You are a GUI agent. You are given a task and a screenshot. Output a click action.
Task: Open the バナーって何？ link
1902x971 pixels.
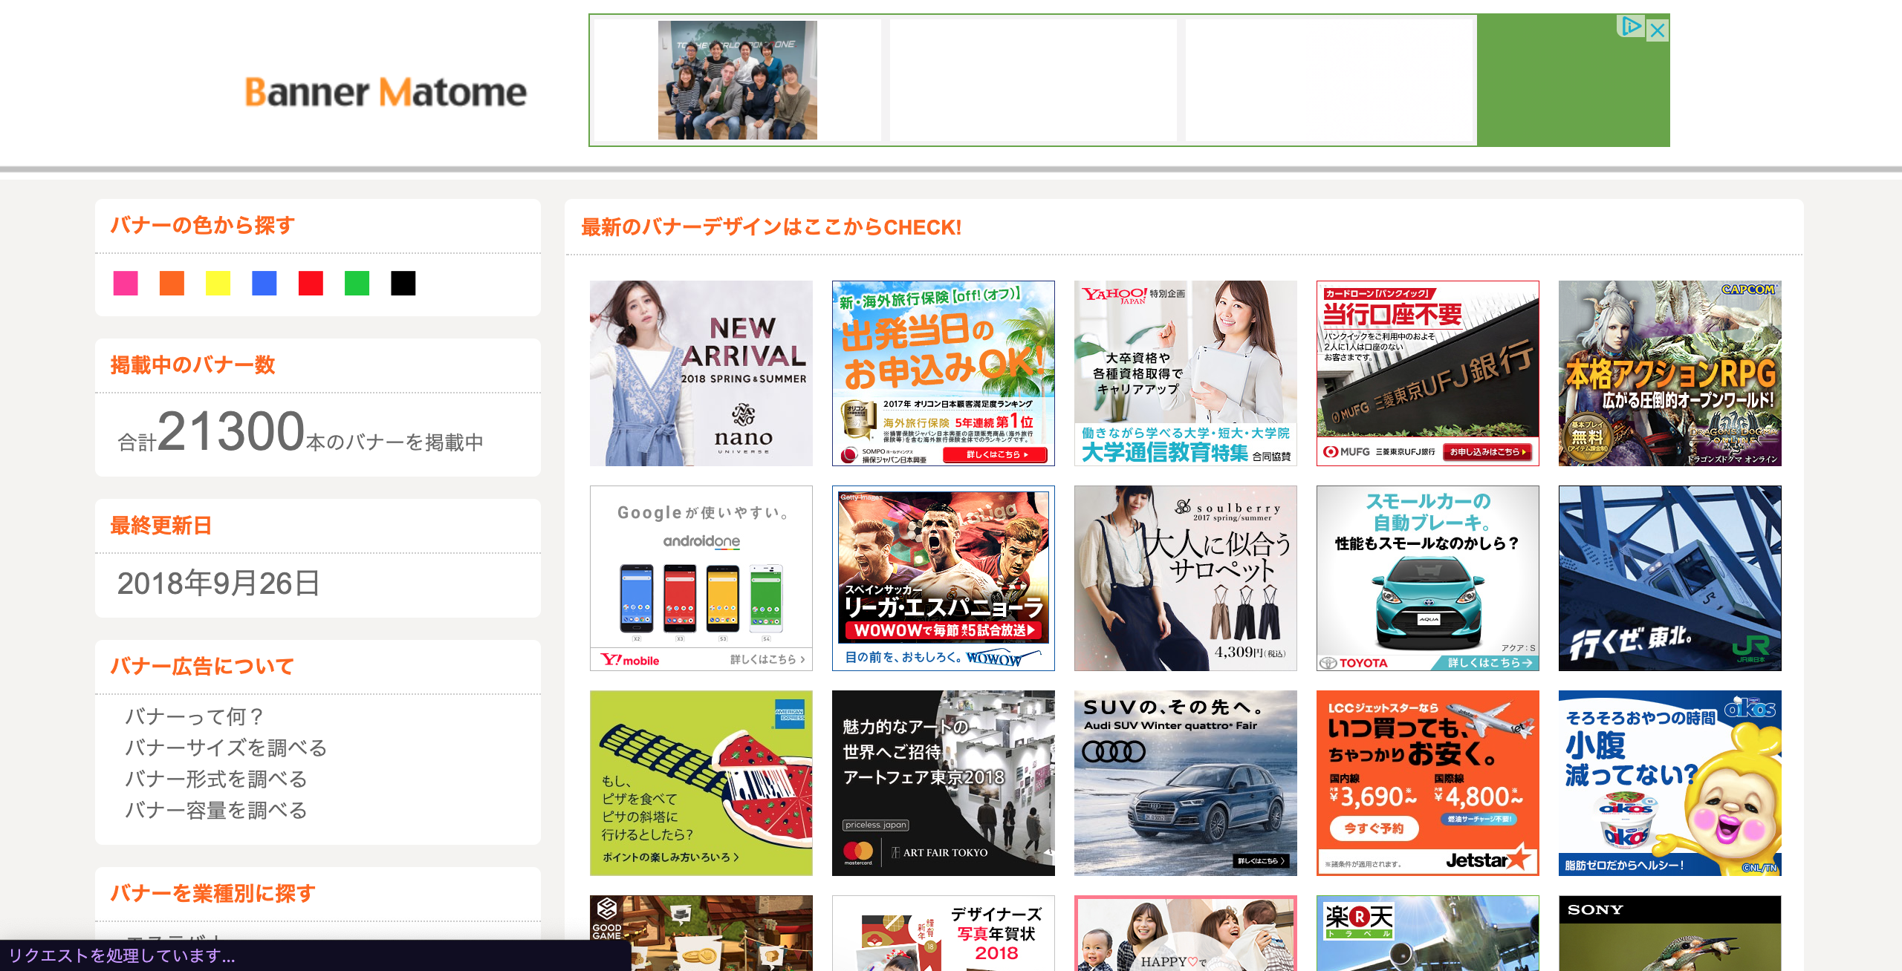tap(194, 716)
